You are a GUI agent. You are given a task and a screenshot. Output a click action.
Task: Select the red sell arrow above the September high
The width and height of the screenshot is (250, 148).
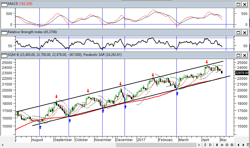[56, 96]
